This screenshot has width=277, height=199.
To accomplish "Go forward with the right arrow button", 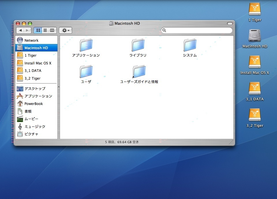I will [x=27, y=30].
